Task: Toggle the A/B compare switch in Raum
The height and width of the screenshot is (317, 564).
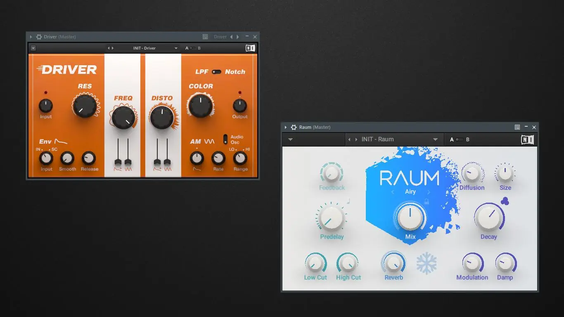Action: pos(459,140)
